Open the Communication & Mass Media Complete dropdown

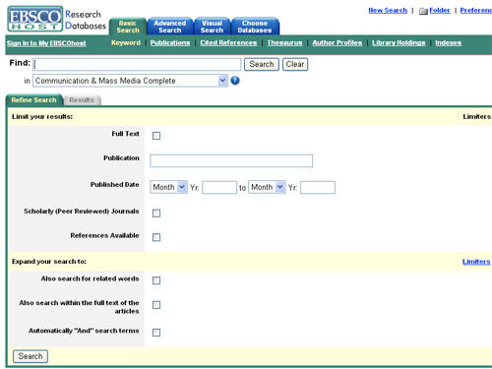click(x=130, y=81)
